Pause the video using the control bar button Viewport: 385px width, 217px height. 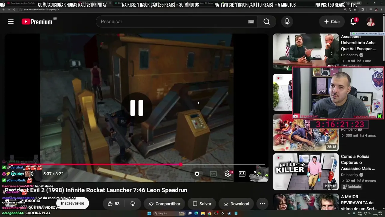coord(197,174)
